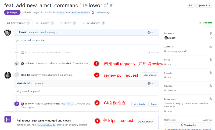Open the Reviewers settings gear
The image size is (215, 130).
pyautogui.click(x=211, y=33)
